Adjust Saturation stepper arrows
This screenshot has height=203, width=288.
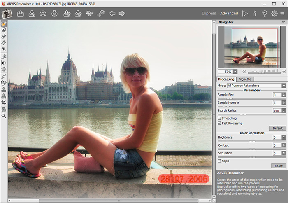coord(284,153)
